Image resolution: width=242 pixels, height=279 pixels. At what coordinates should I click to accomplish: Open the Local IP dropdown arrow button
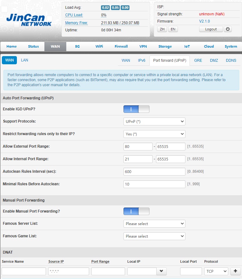point(161,271)
